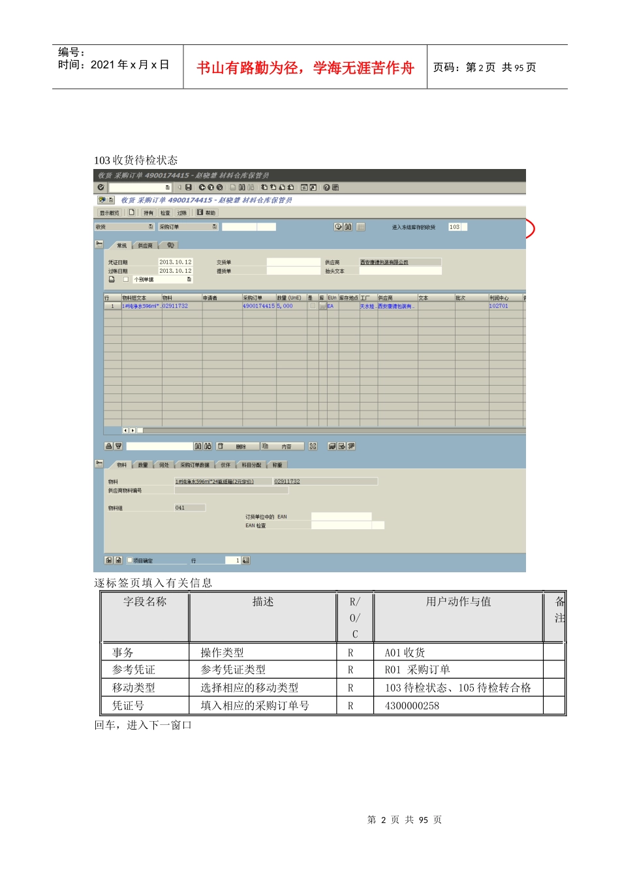Click the trash can delete icon
Image resolution: width=620 pixels, height=877 pixels.
pos(221,446)
